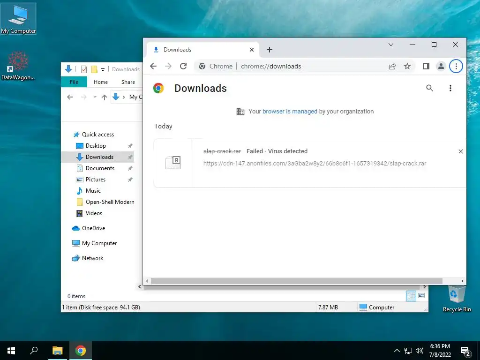
Task: Open Windows Start menu
Action: click(x=11, y=351)
